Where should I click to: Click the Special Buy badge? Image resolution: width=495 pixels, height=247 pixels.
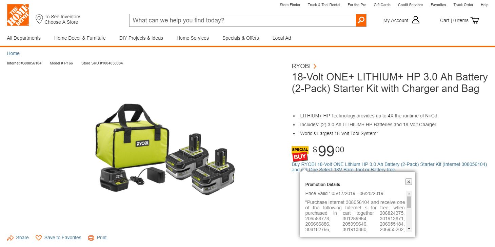point(300,154)
